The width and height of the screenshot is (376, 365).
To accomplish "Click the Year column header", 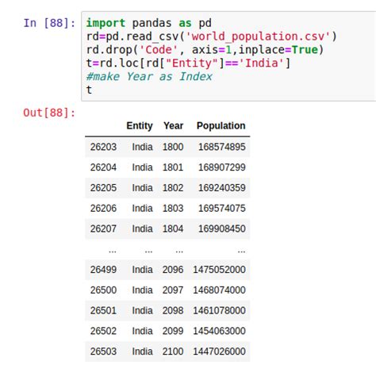I will pyautogui.click(x=173, y=125).
